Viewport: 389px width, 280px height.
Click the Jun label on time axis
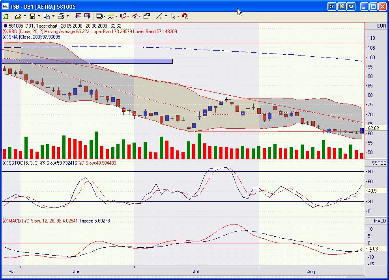coord(77,272)
